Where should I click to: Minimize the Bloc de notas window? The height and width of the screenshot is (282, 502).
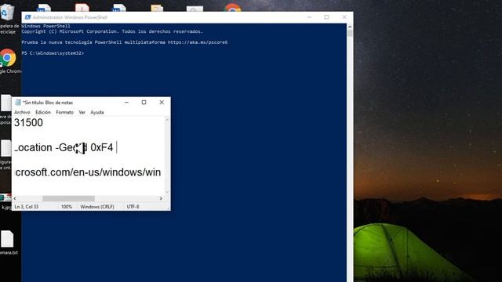pyautogui.click(x=126, y=103)
